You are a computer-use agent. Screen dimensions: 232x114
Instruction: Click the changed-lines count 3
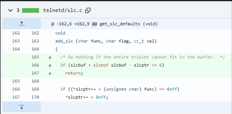point(18,10)
